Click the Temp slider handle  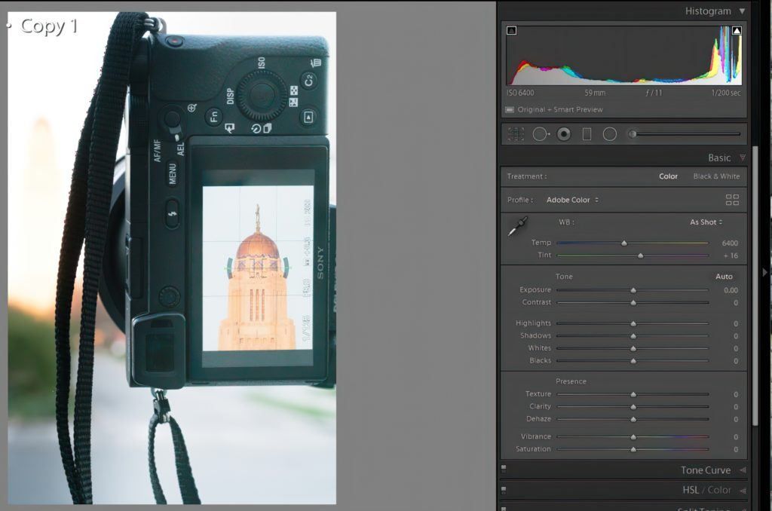click(624, 243)
